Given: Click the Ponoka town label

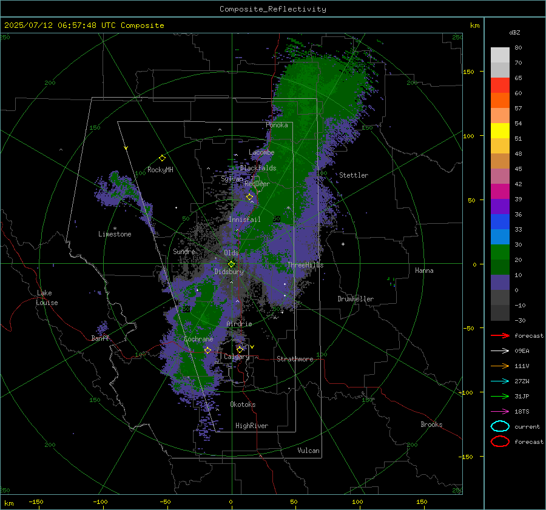Looking at the screenshot, I should point(277,125).
